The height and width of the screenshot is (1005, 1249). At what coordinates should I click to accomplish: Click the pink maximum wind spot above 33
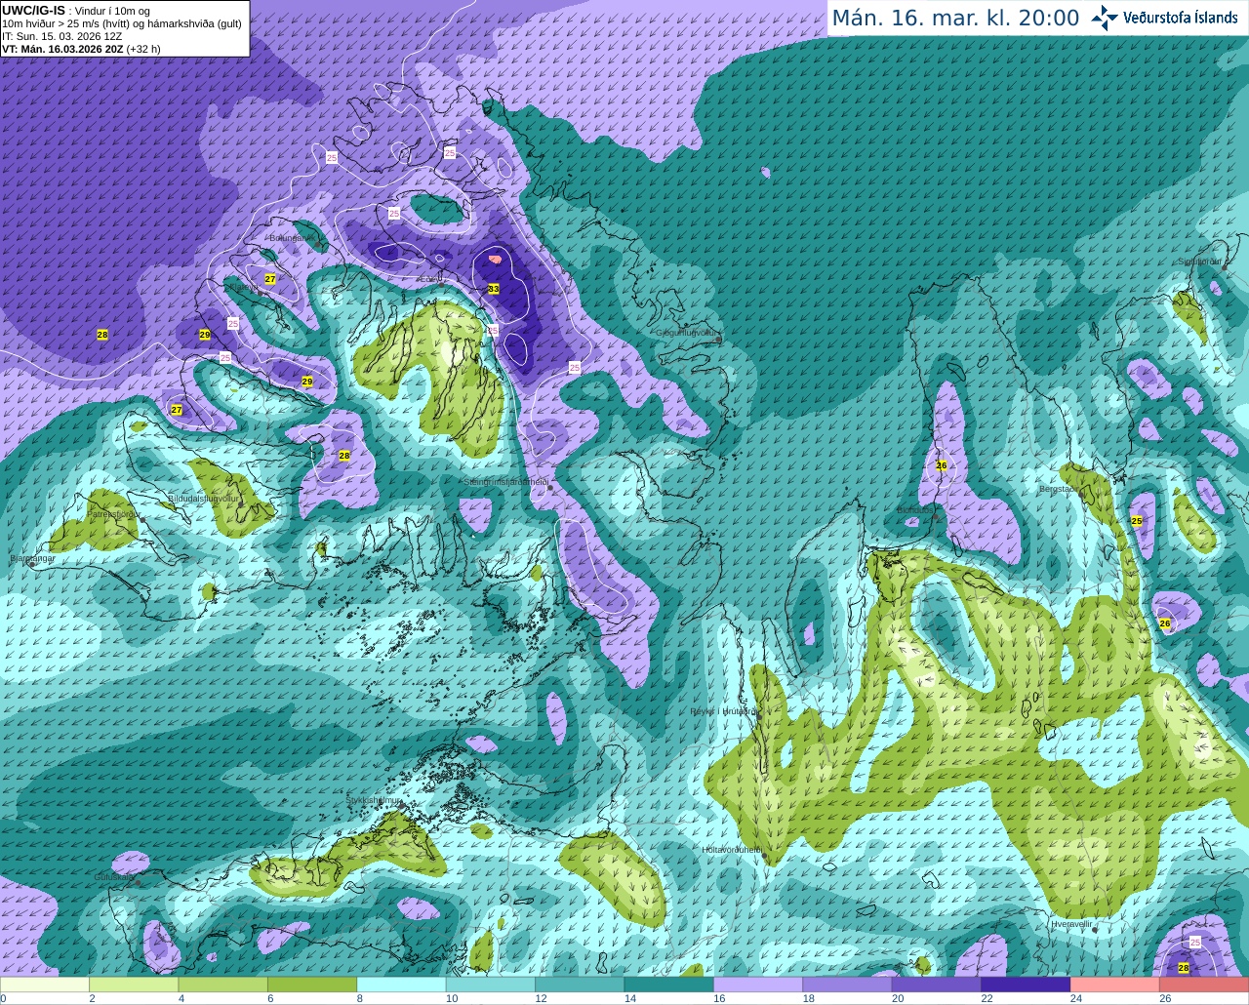(496, 260)
